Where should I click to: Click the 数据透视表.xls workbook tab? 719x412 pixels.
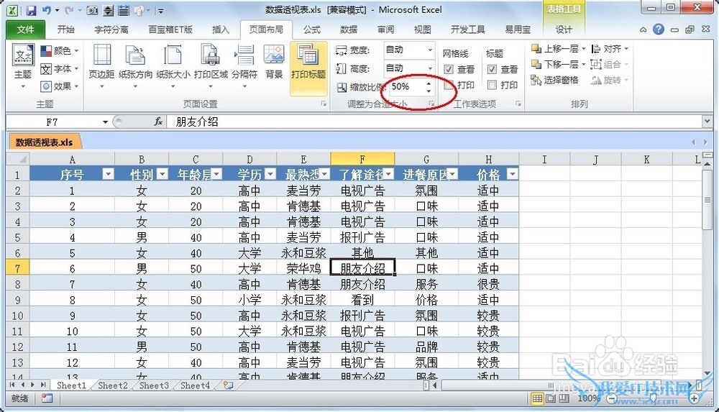(x=44, y=142)
